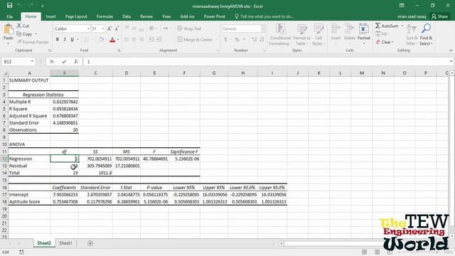
Task: Click the vertical scrollbar up arrow
Action: (452, 73)
